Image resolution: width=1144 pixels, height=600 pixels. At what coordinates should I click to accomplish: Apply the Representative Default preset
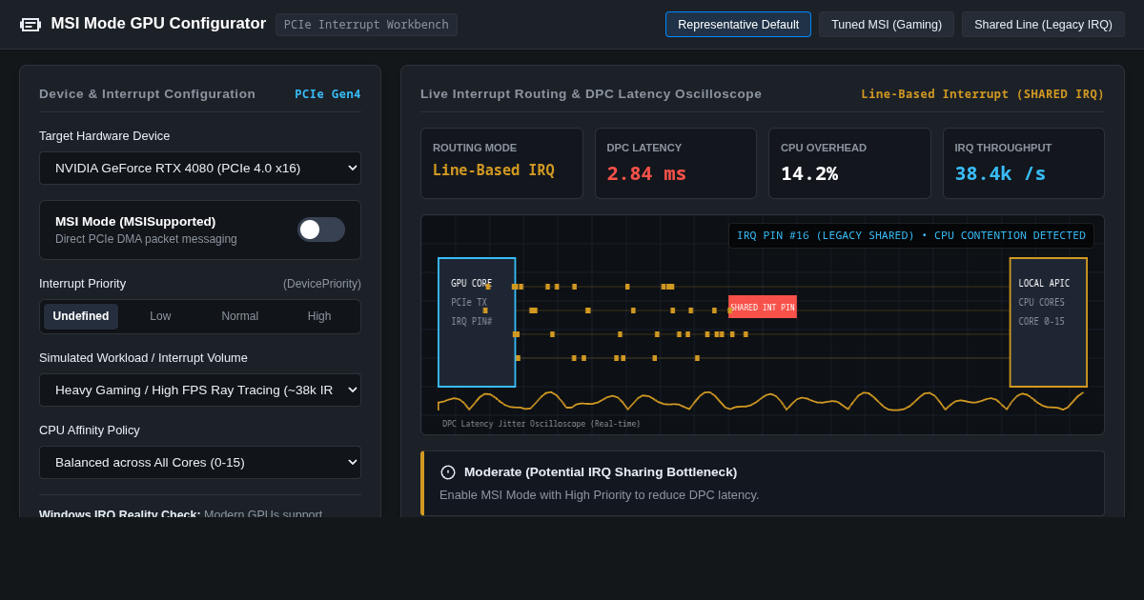(x=738, y=25)
